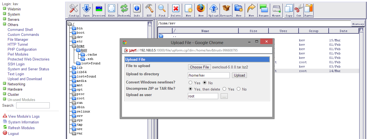
Task: Create New folder with folder icon
Action: click(239, 11)
